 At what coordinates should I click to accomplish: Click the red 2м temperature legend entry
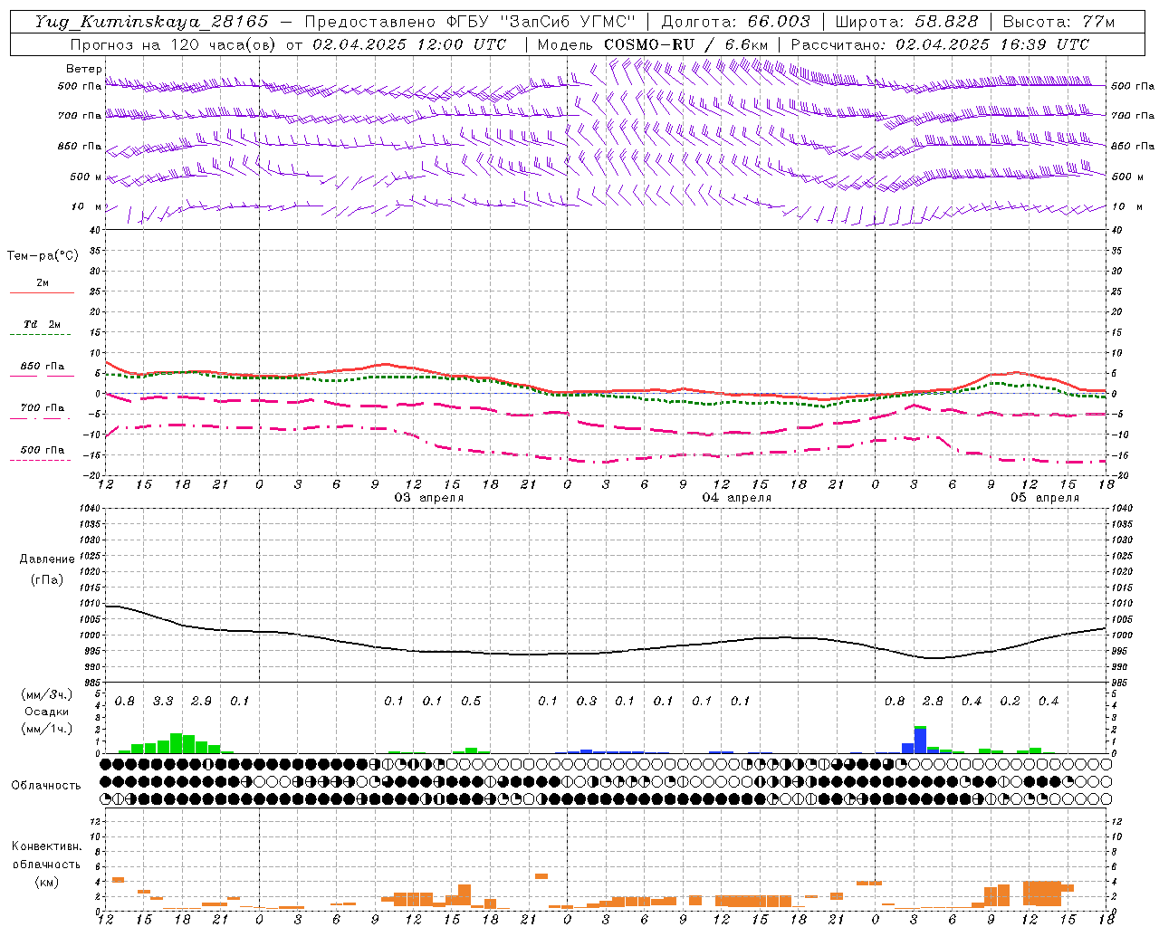tap(43, 287)
